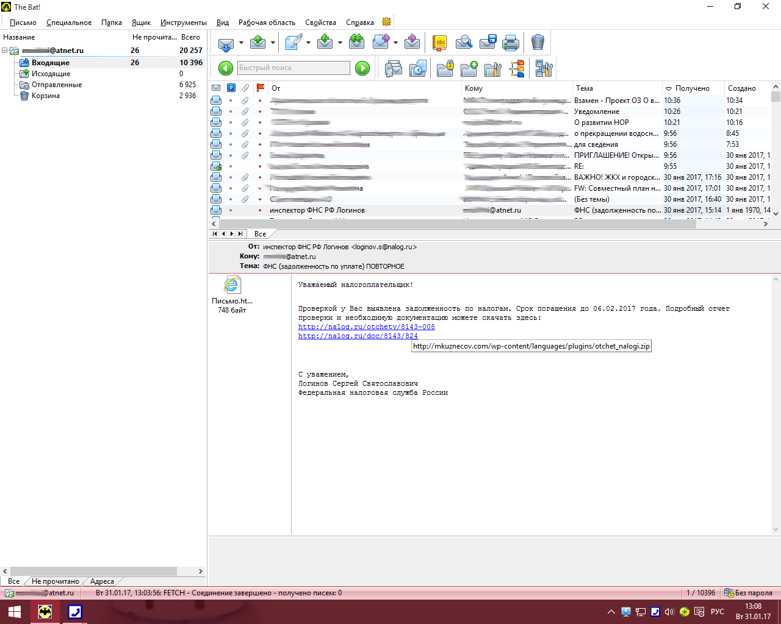Switch to the Не прочитано tab
The image size is (781, 624).
[x=56, y=581]
